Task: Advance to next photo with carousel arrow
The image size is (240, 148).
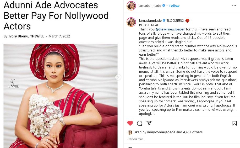Action: [118, 77]
